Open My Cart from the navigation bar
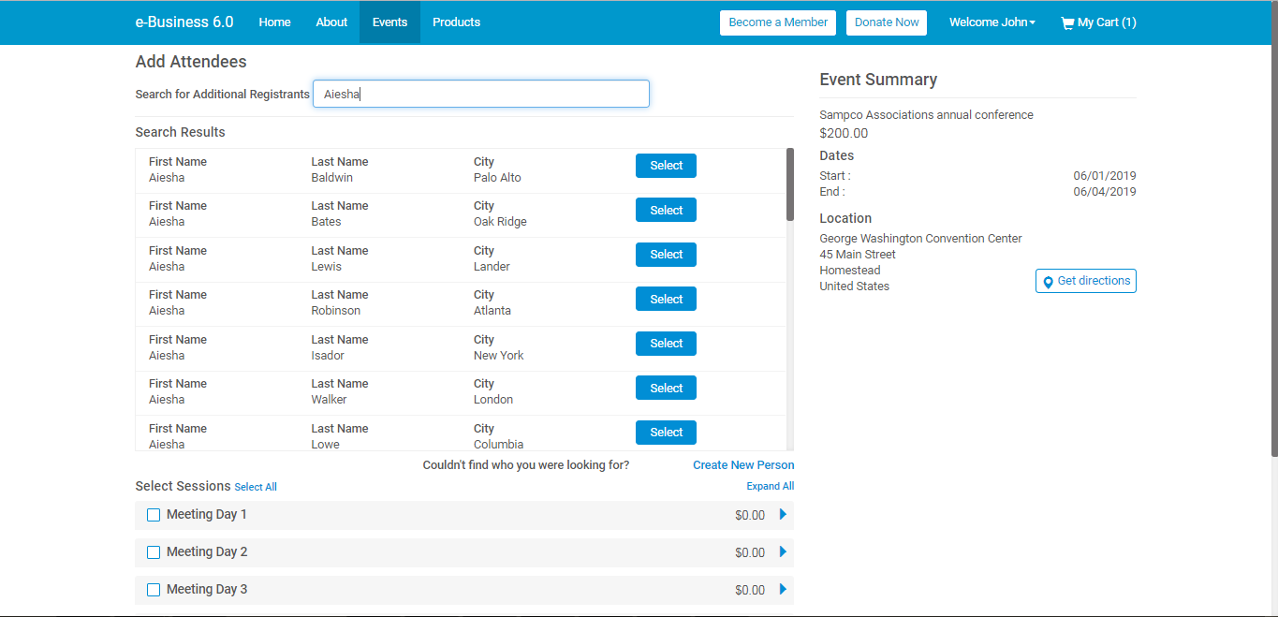 pyautogui.click(x=1097, y=22)
